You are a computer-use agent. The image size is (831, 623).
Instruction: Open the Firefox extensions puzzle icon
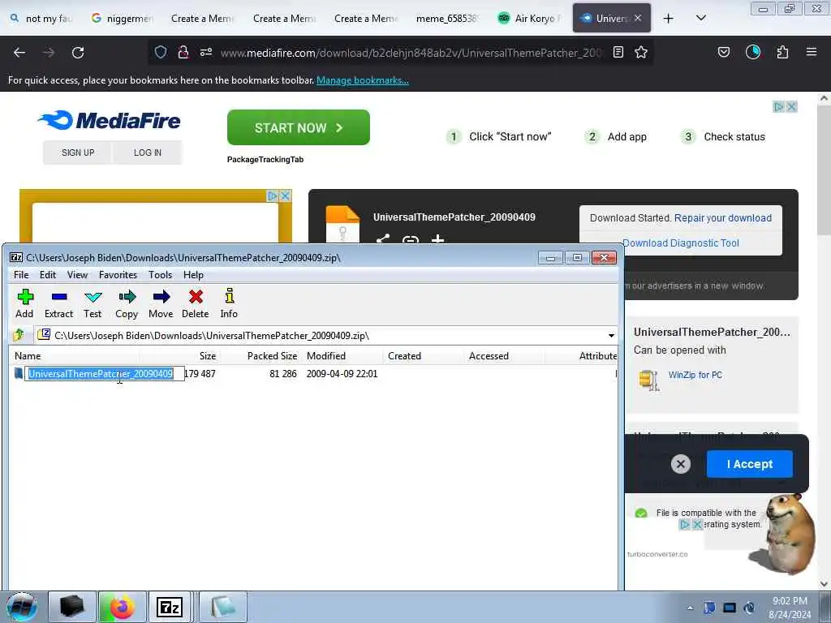782,52
